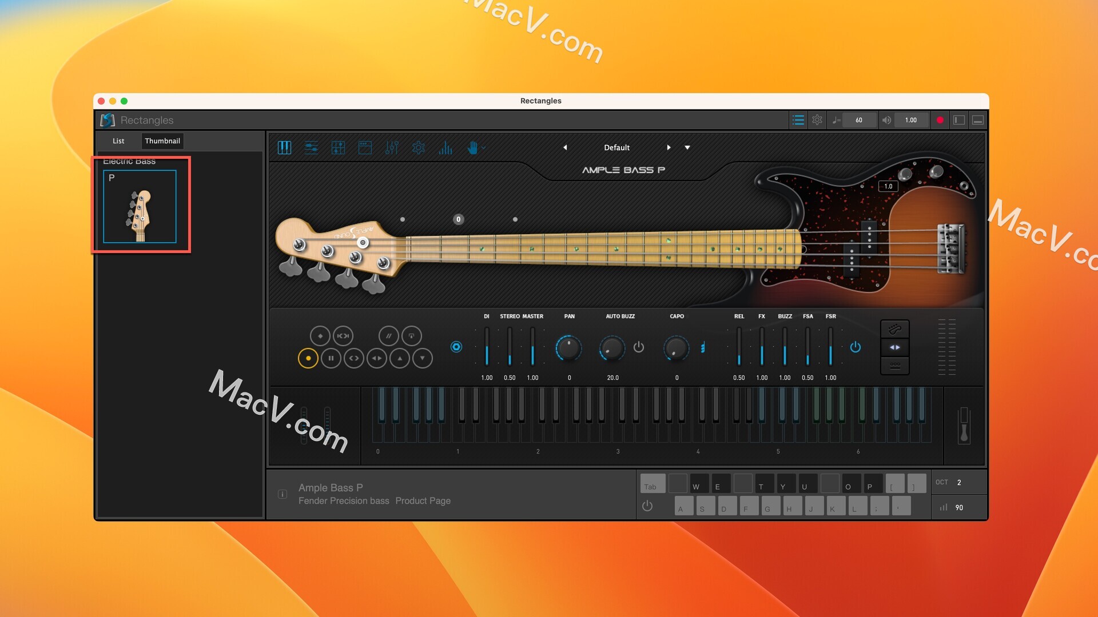This screenshot has width=1098, height=617.
Task: Click the pause-shaped articulation button
Action: click(331, 358)
